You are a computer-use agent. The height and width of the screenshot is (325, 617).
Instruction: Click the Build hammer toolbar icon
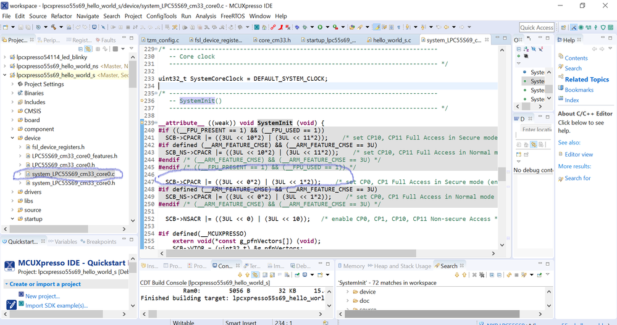pyautogui.click(x=53, y=27)
